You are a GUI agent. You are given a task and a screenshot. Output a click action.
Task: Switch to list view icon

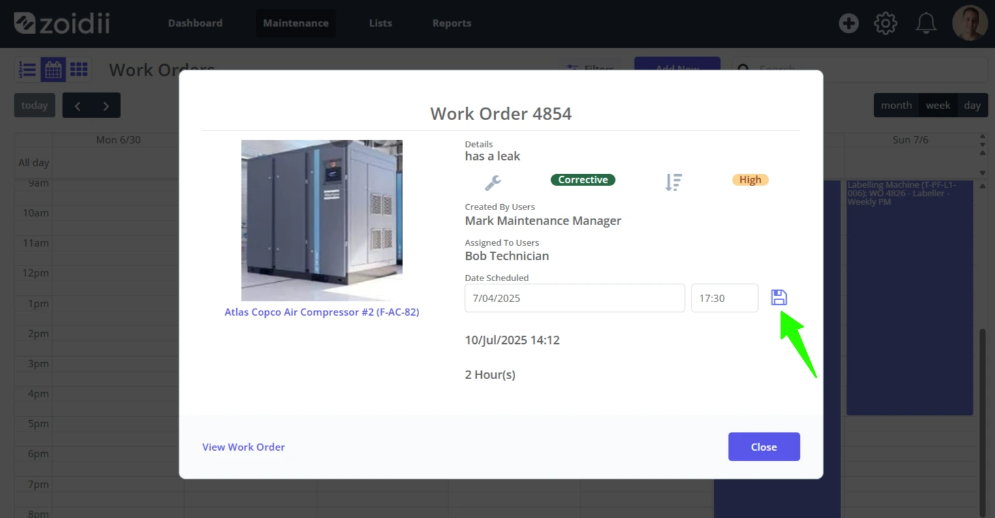(x=27, y=70)
